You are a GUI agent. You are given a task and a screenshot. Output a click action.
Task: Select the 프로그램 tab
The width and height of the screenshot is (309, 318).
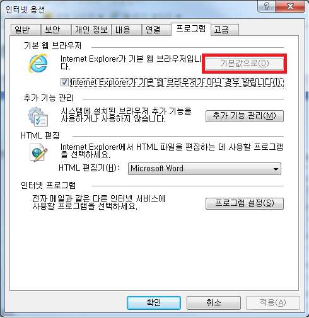click(x=191, y=29)
